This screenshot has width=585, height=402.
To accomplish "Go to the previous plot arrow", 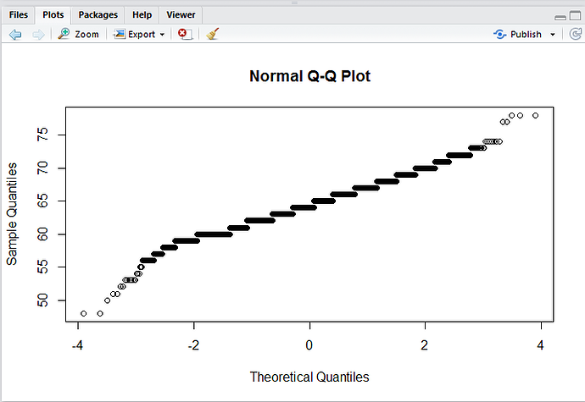I will click(x=15, y=35).
